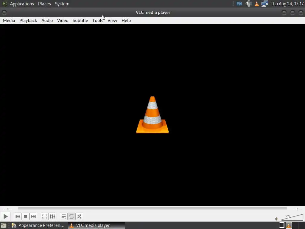Switch to Appearance Preferences window in taskbar
The width and height of the screenshot is (305, 229).
pyautogui.click(x=38, y=225)
